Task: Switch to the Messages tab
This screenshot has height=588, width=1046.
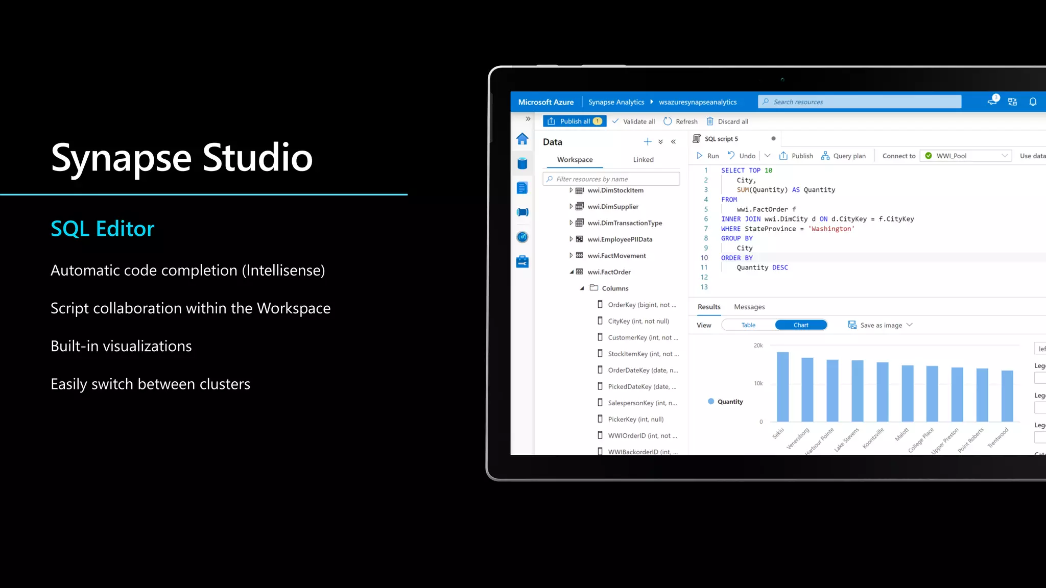Action: click(749, 307)
